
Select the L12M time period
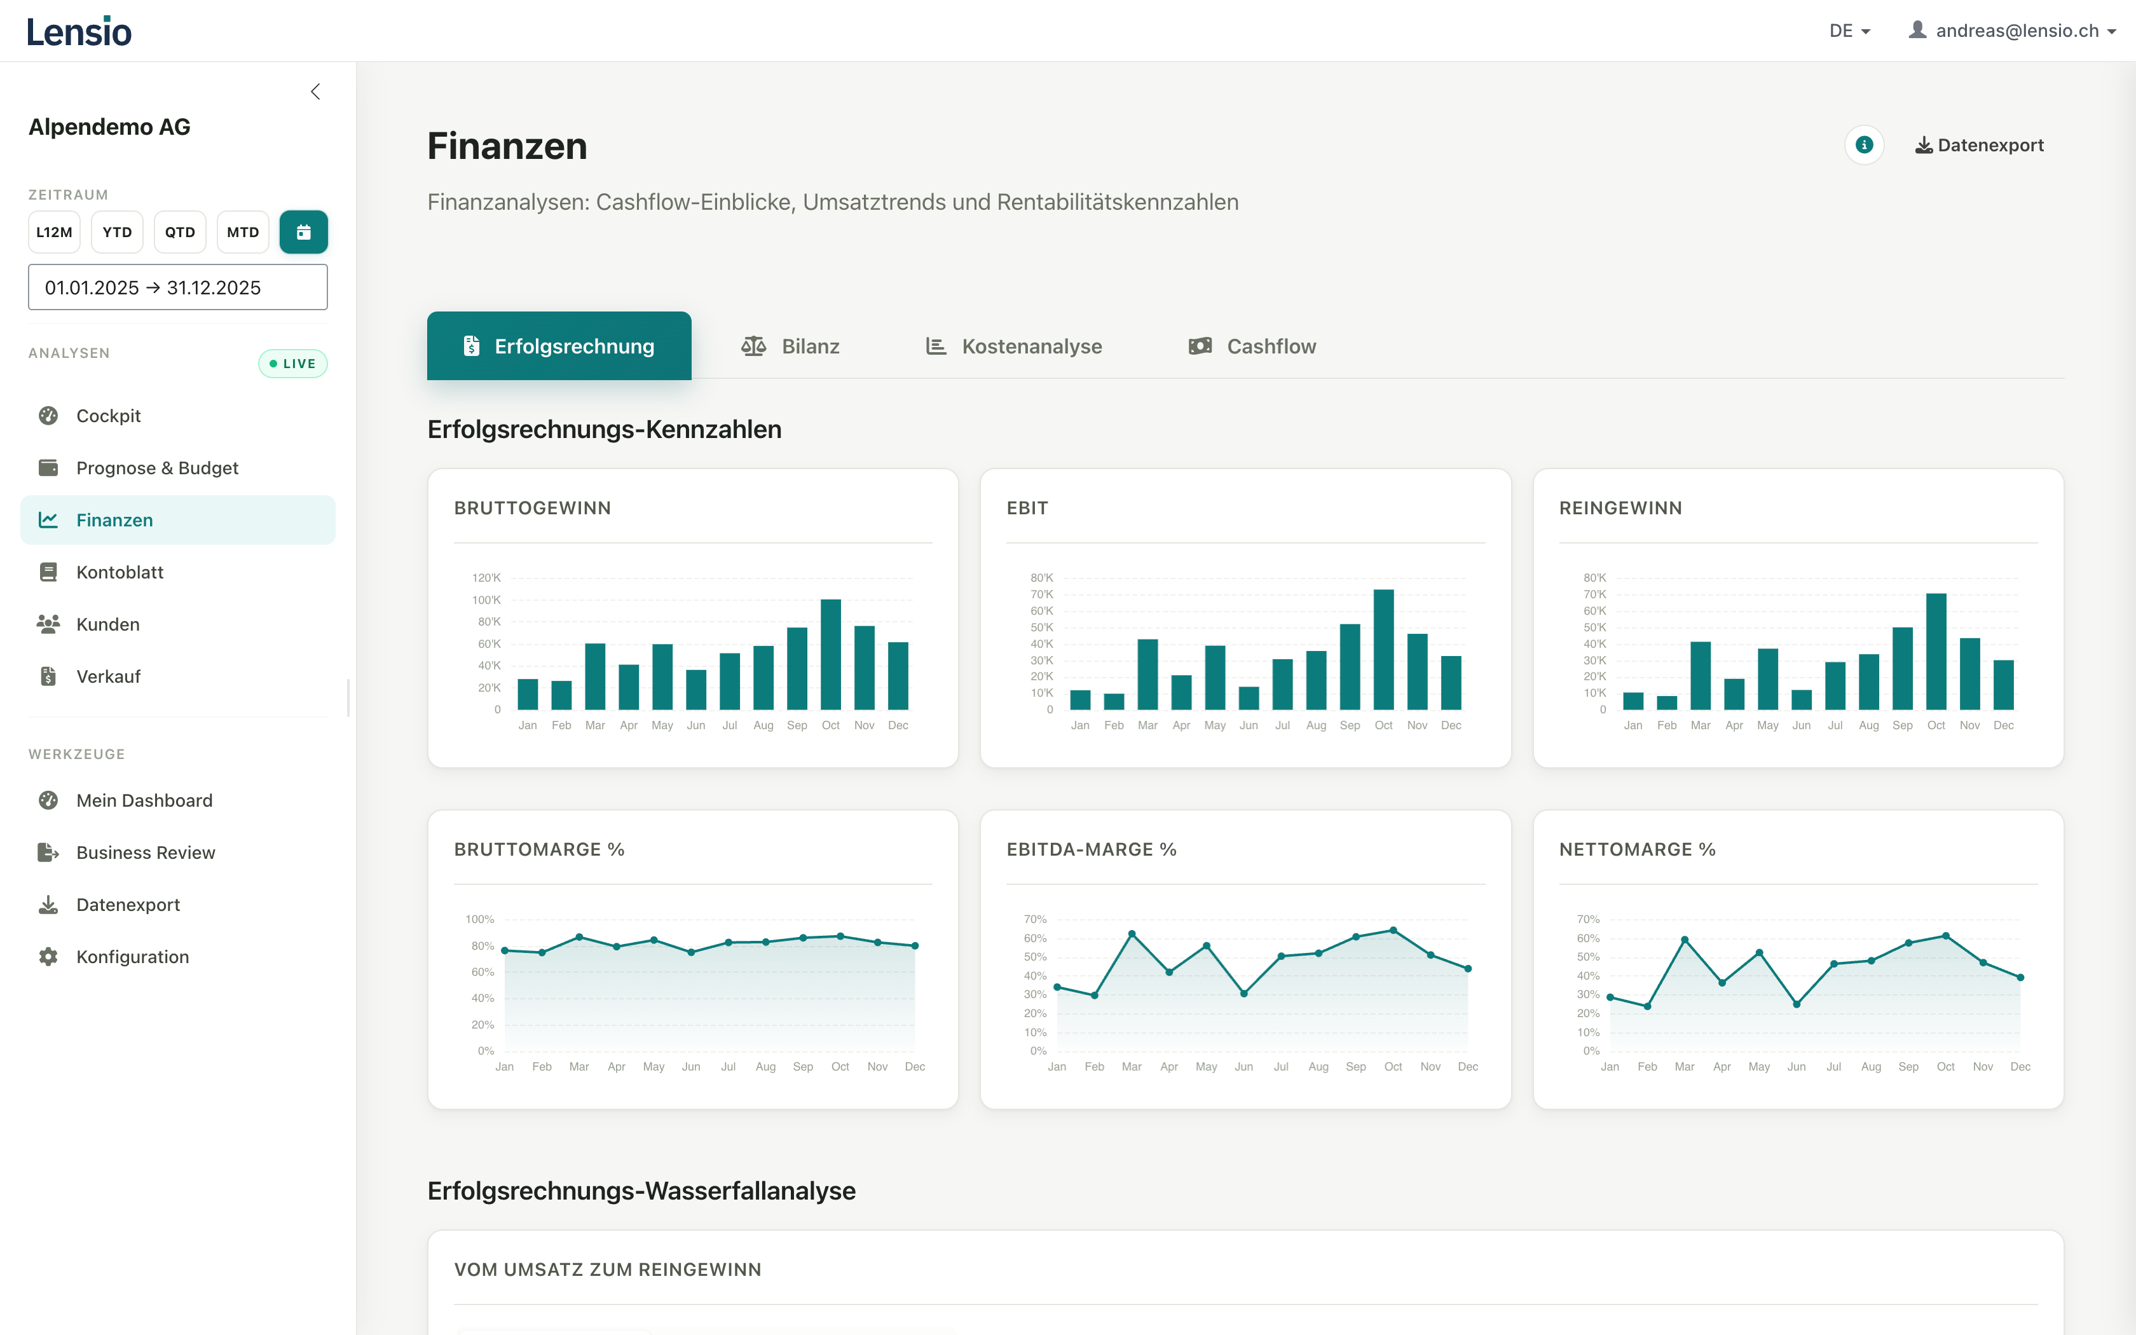coord(54,231)
